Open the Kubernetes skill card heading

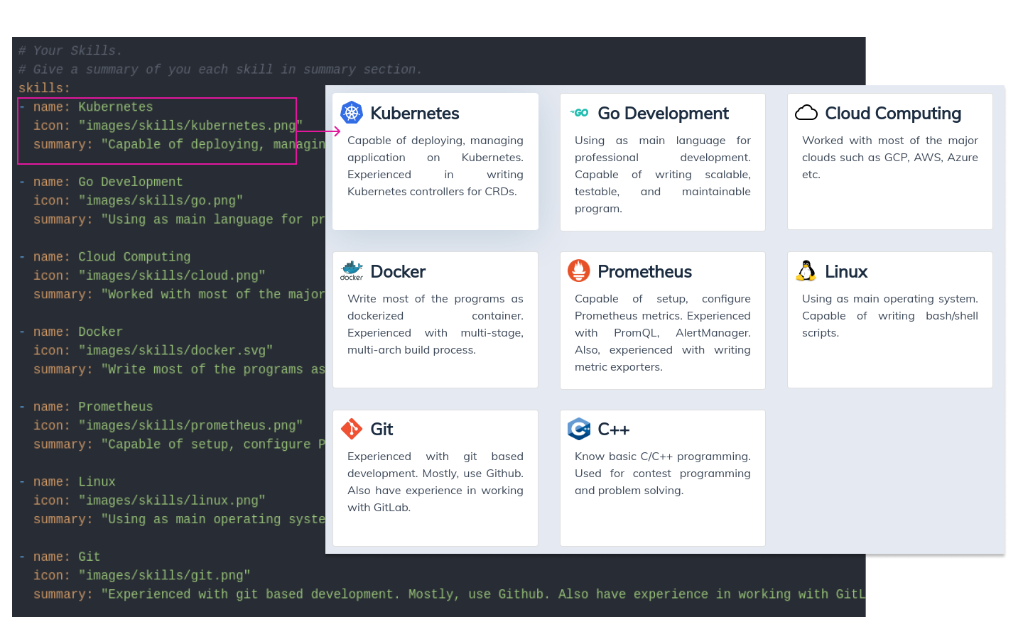414,114
